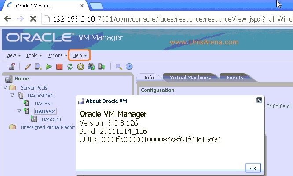Select UAOVSPOOL in the tree
The height and width of the screenshot is (176, 293).
[x=41, y=96]
